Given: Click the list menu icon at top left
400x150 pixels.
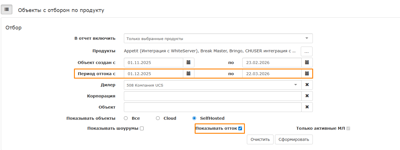Looking at the screenshot, I should tap(7, 9).
